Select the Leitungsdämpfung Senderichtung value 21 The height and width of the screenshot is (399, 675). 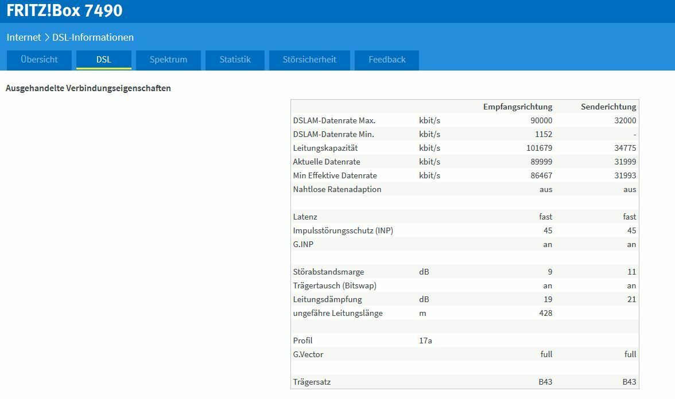(631, 299)
